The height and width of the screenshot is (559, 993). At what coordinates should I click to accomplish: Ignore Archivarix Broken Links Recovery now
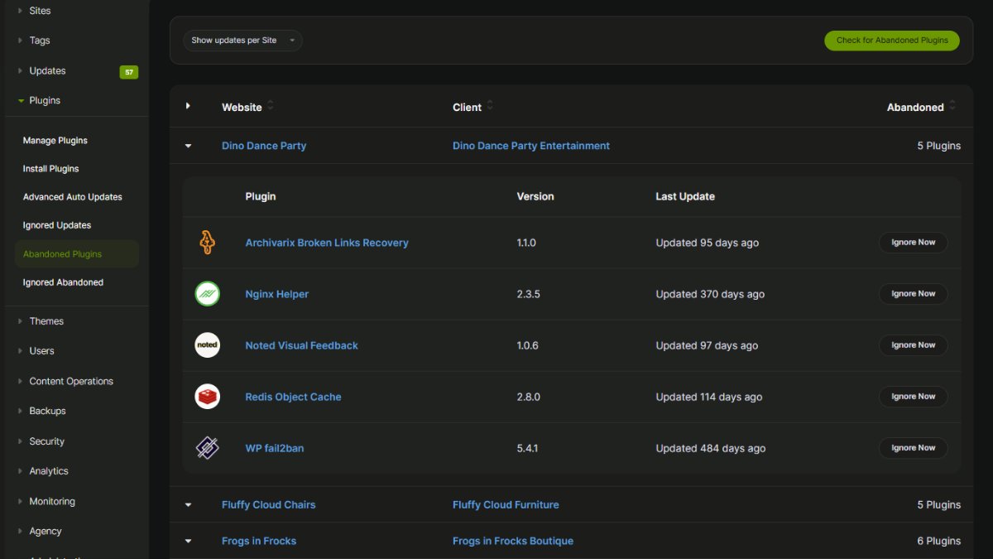tap(914, 243)
